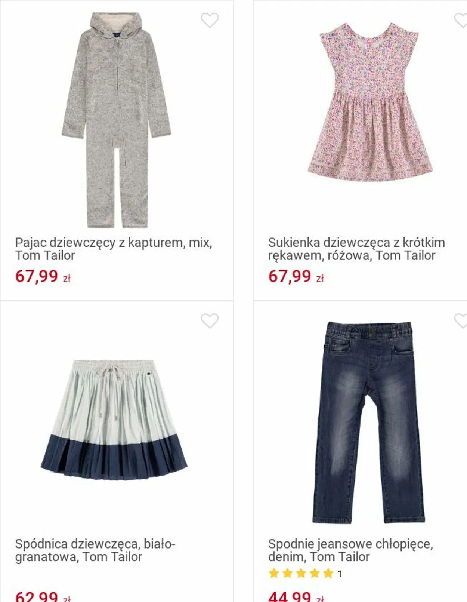Save the denim jeans with heart icon
Image resolution: width=467 pixels, height=602 pixels.
(x=461, y=321)
